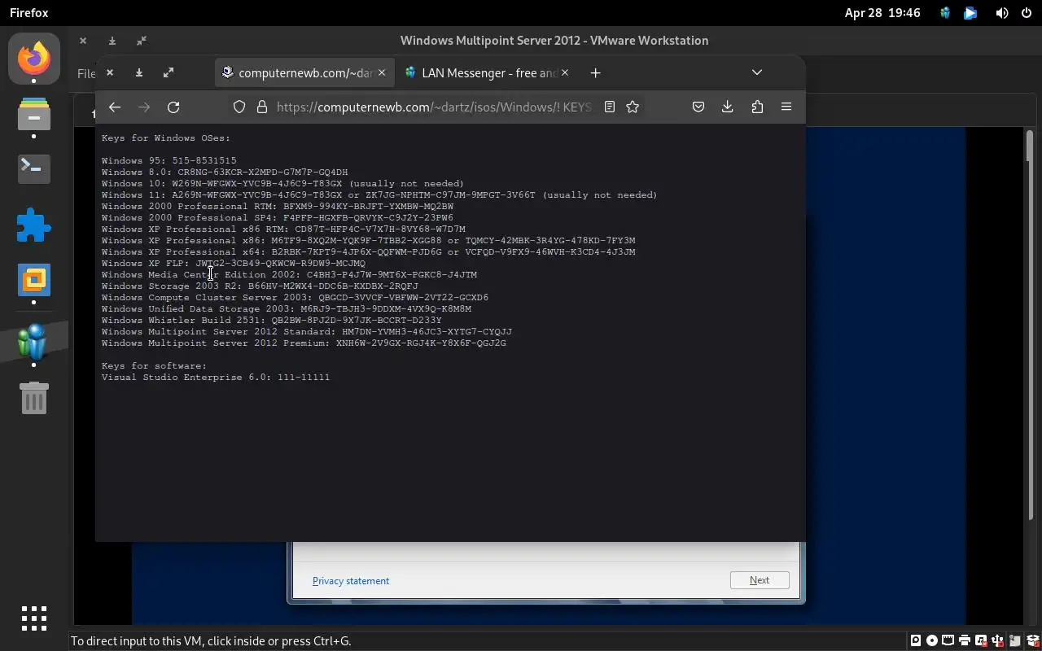
Task: Click Multipoint Server 2012 Standard key line
Action: (307, 332)
